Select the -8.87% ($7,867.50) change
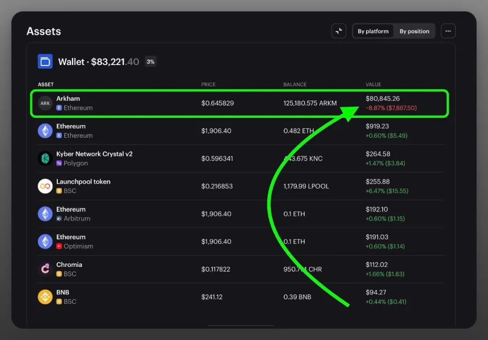This screenshot has height=340, width=488. tap(391, 108)
